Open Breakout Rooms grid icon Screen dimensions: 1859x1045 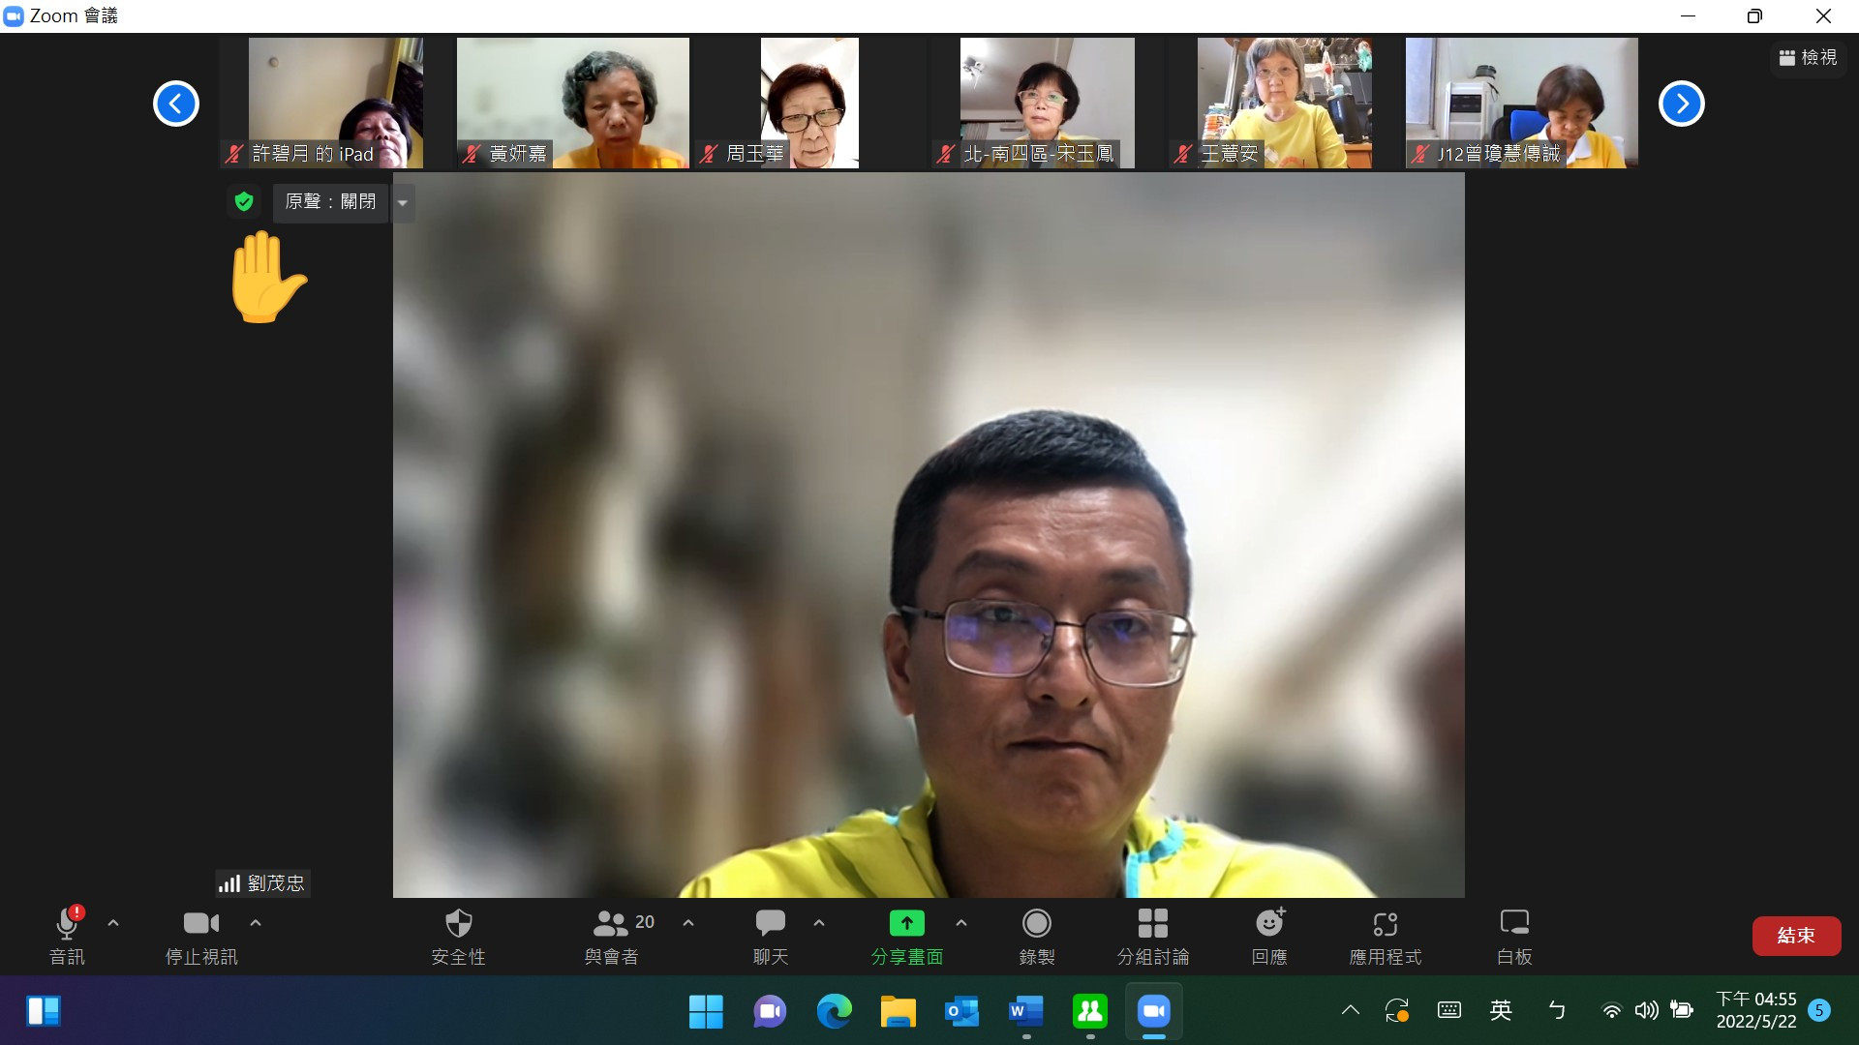1152,924
